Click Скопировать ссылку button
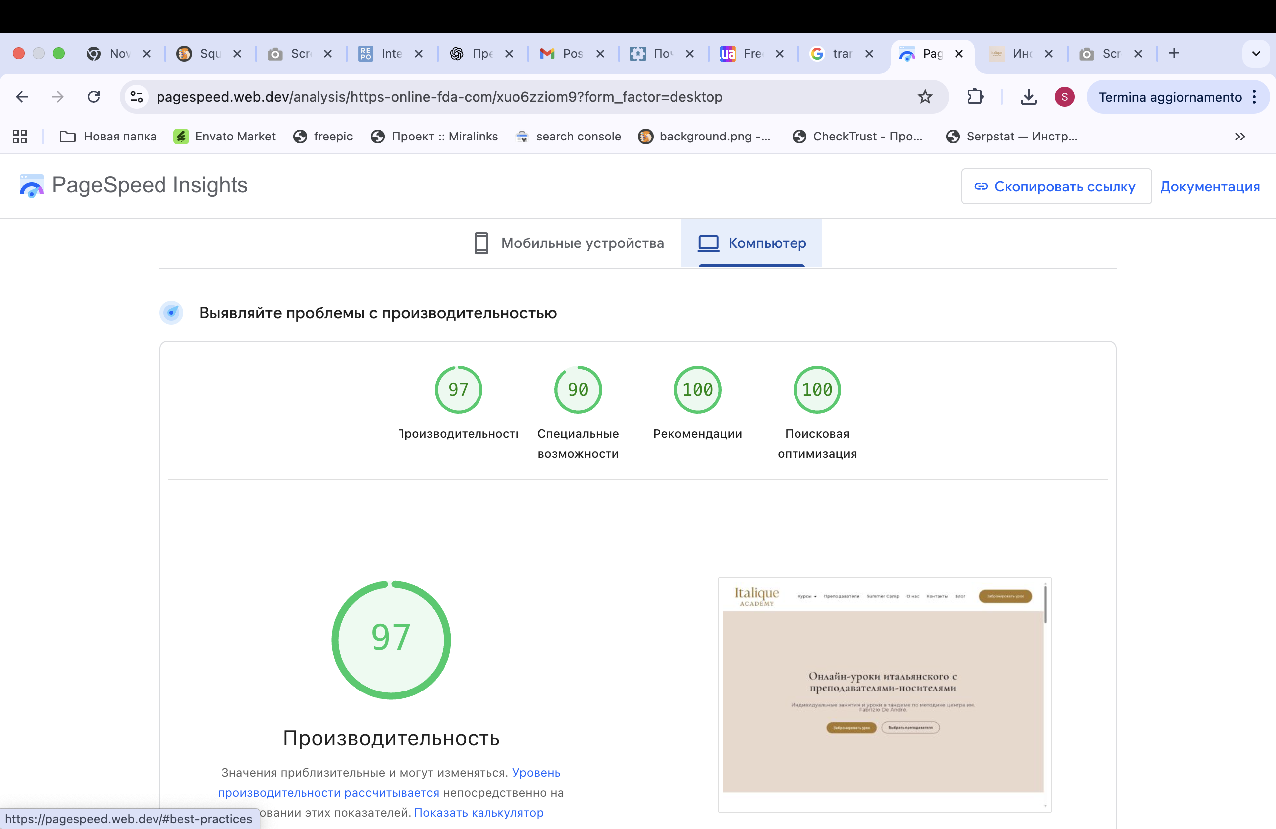This screenshot has width=1276, height=829. (1056, 186)
